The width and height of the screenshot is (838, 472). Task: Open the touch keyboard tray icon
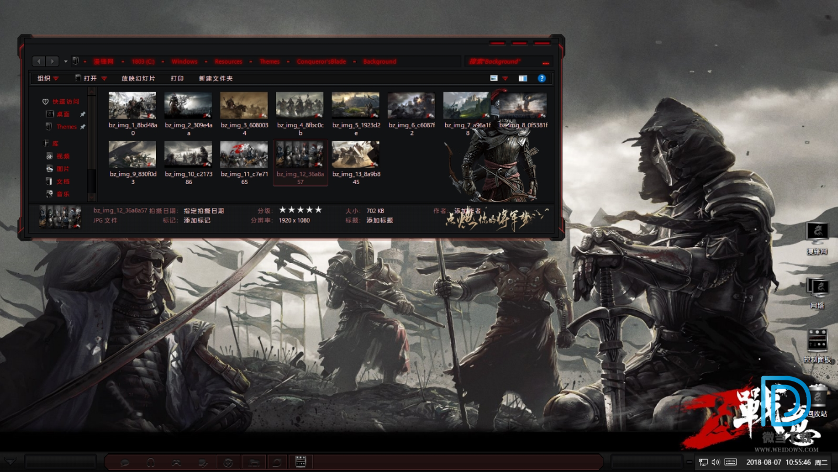[730, 462]
